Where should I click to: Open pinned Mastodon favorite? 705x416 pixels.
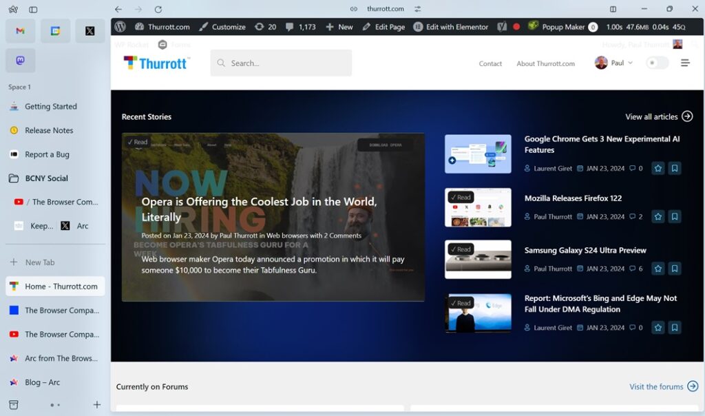click(20, 60)
